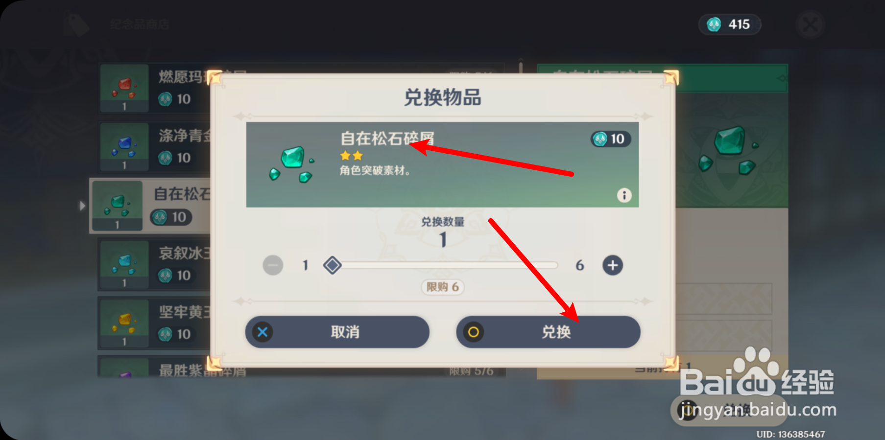Click the turquoise gem item image

pyautogui.click(x=292, y=164)
